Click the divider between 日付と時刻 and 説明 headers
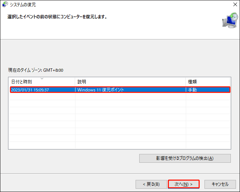 [x=75, y=82]
